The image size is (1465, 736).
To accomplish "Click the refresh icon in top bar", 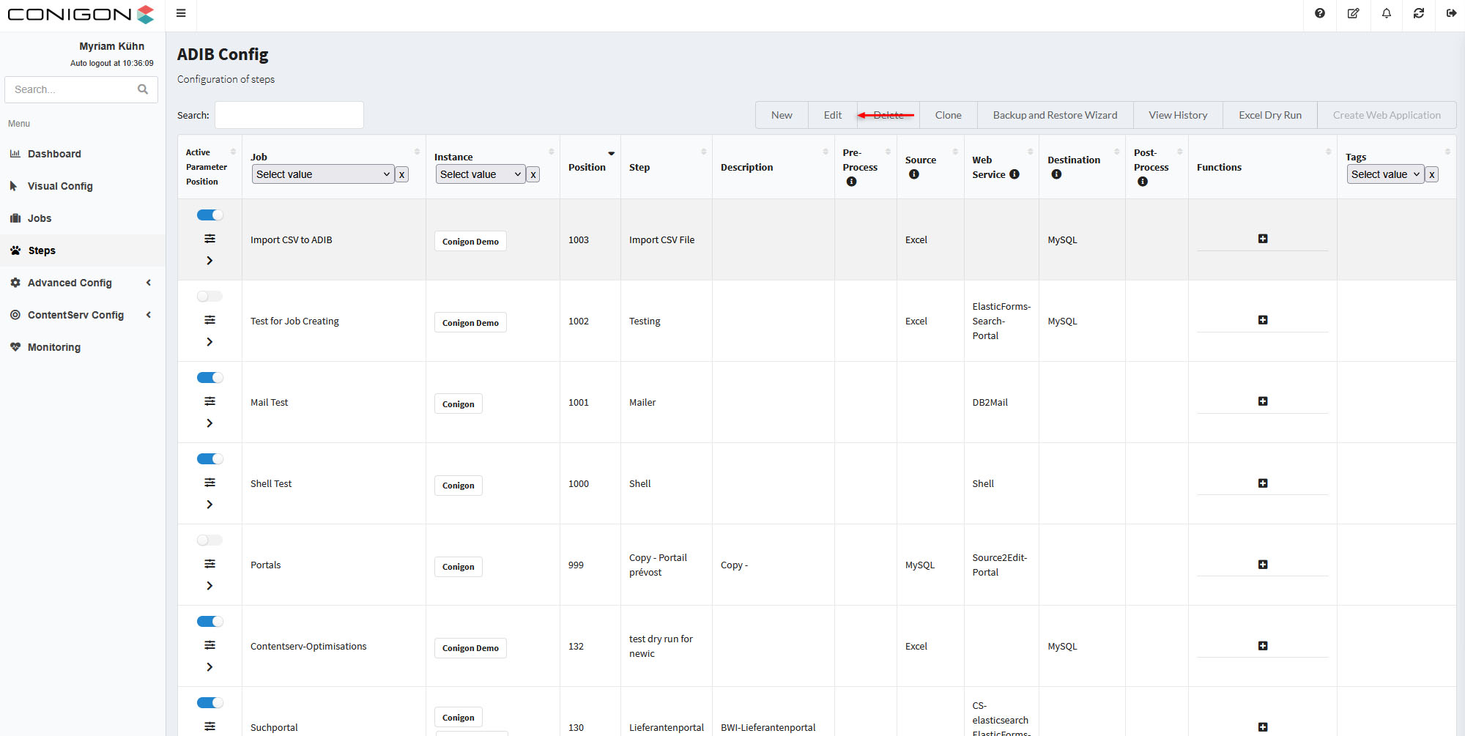I will pos(1418,13).
